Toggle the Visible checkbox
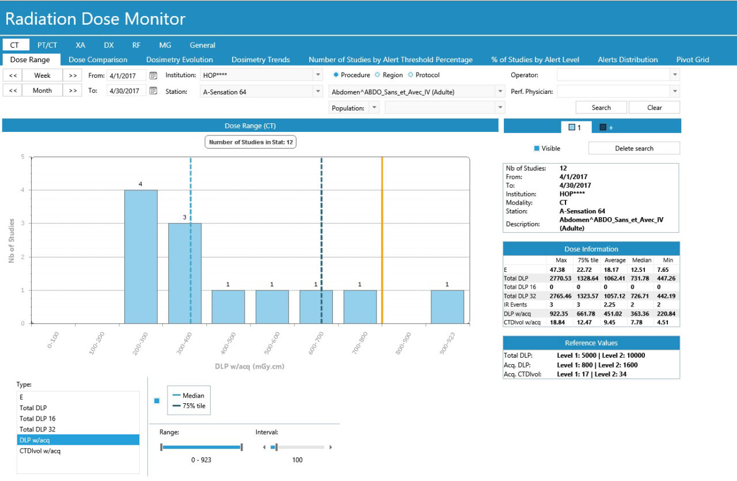The width and height of the screenshot is (737, 481). point(537,149)
